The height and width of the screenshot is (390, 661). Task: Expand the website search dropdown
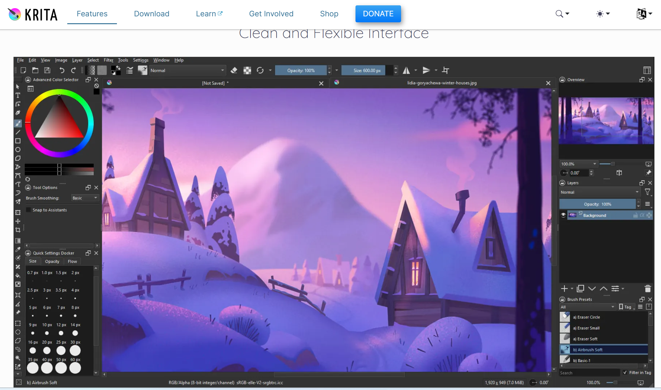562,14
